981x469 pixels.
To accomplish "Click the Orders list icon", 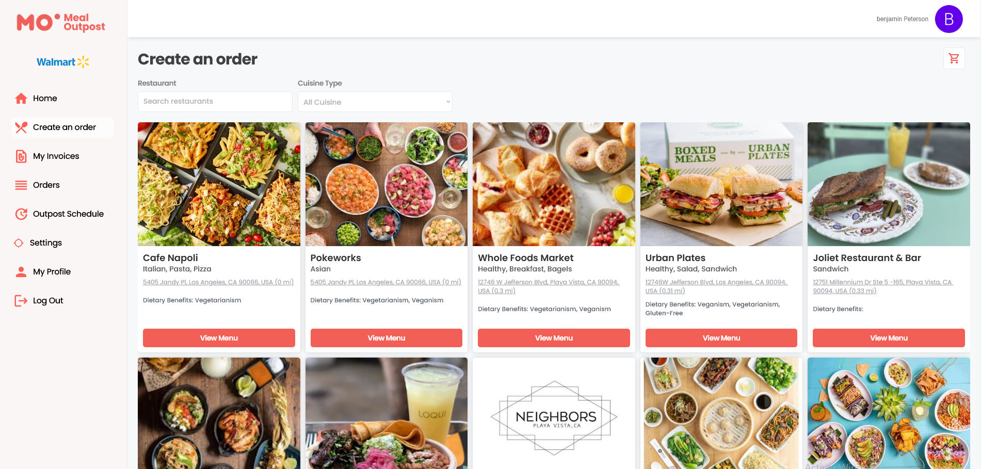I will point(21,185).
